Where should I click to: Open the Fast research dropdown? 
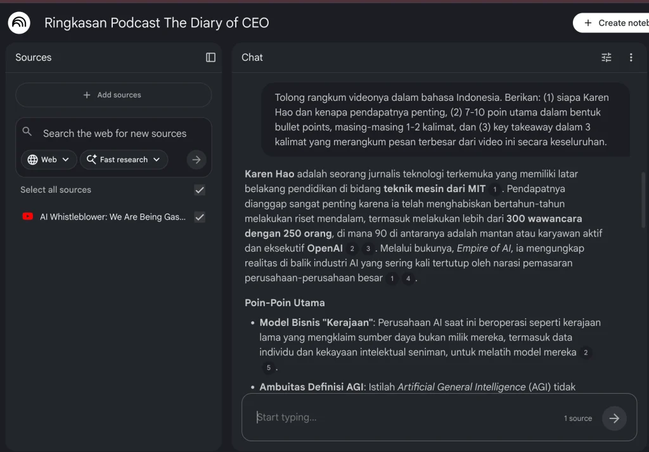point(124,159)
